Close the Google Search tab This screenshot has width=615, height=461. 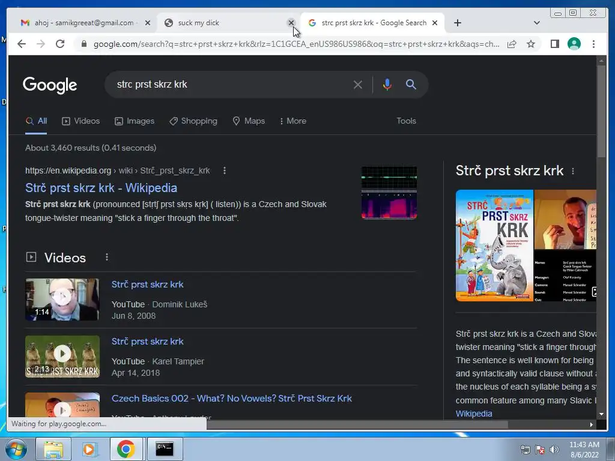[435, 23]
